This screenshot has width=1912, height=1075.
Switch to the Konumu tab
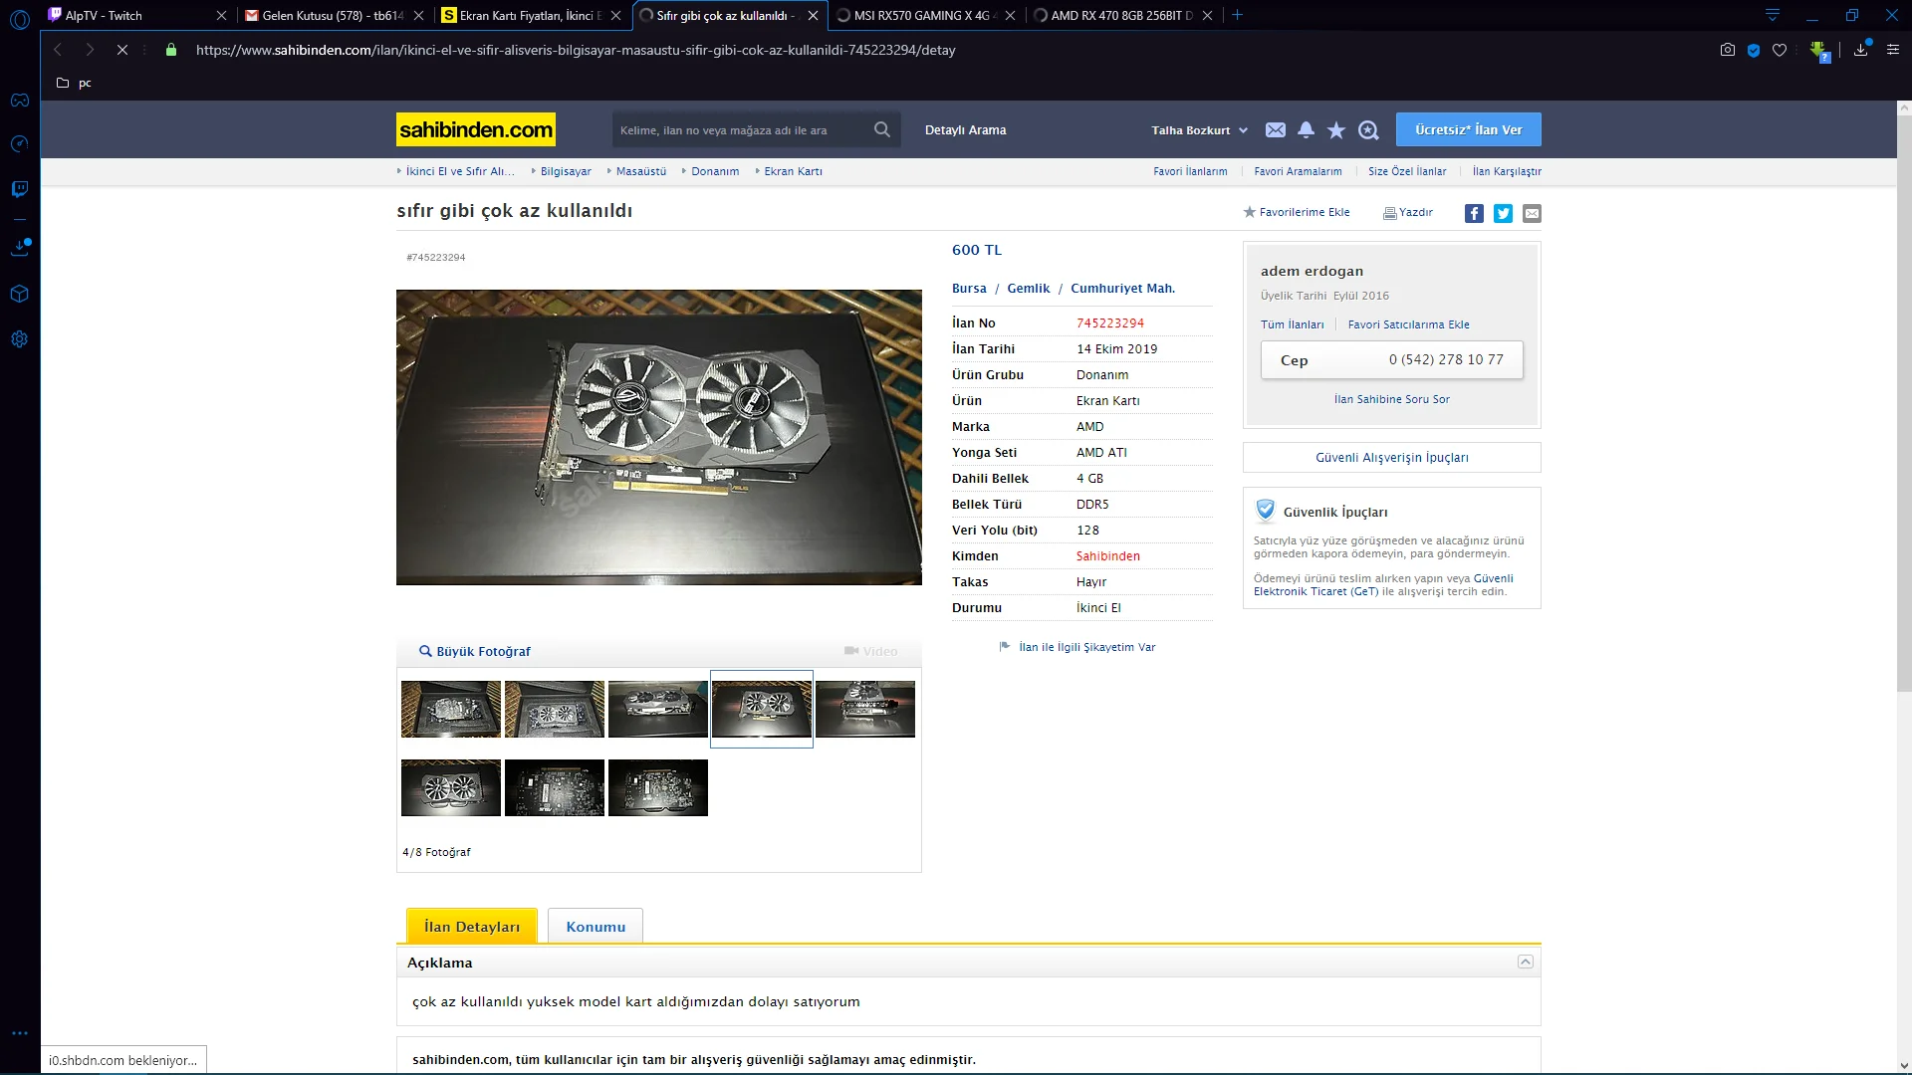pyautogui.click(x=596, y=927)
